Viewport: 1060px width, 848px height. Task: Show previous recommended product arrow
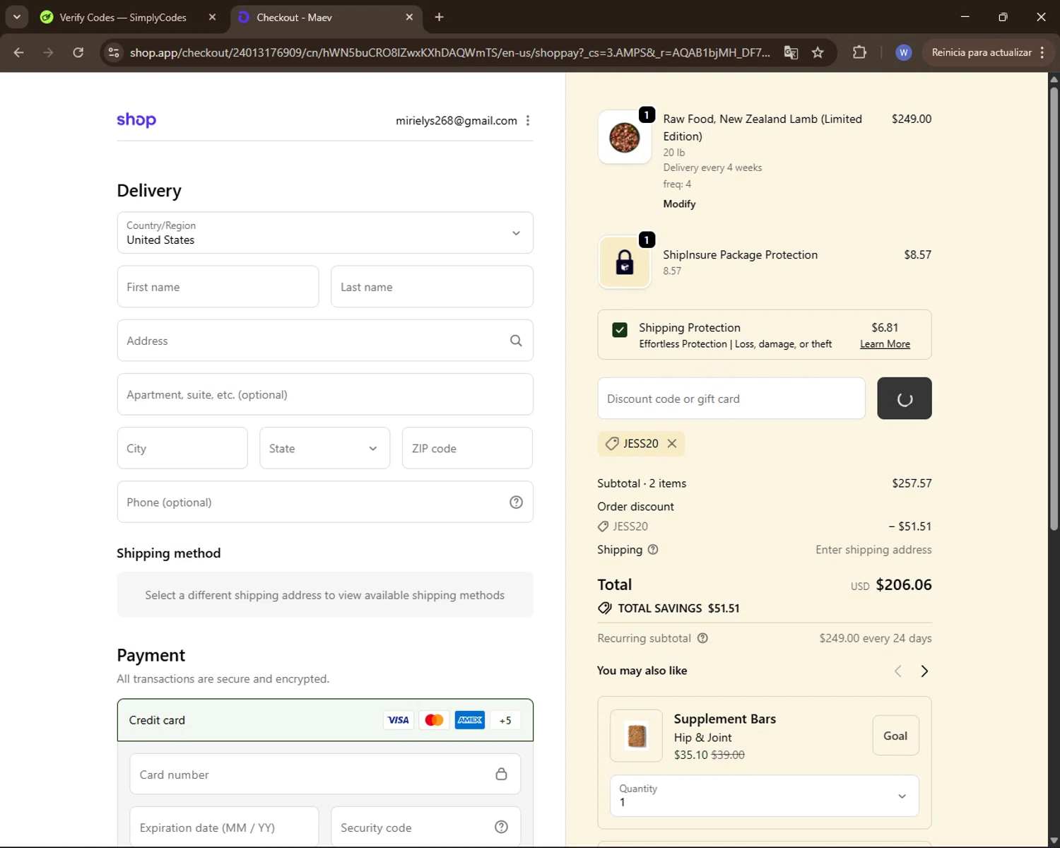point(897,671)
